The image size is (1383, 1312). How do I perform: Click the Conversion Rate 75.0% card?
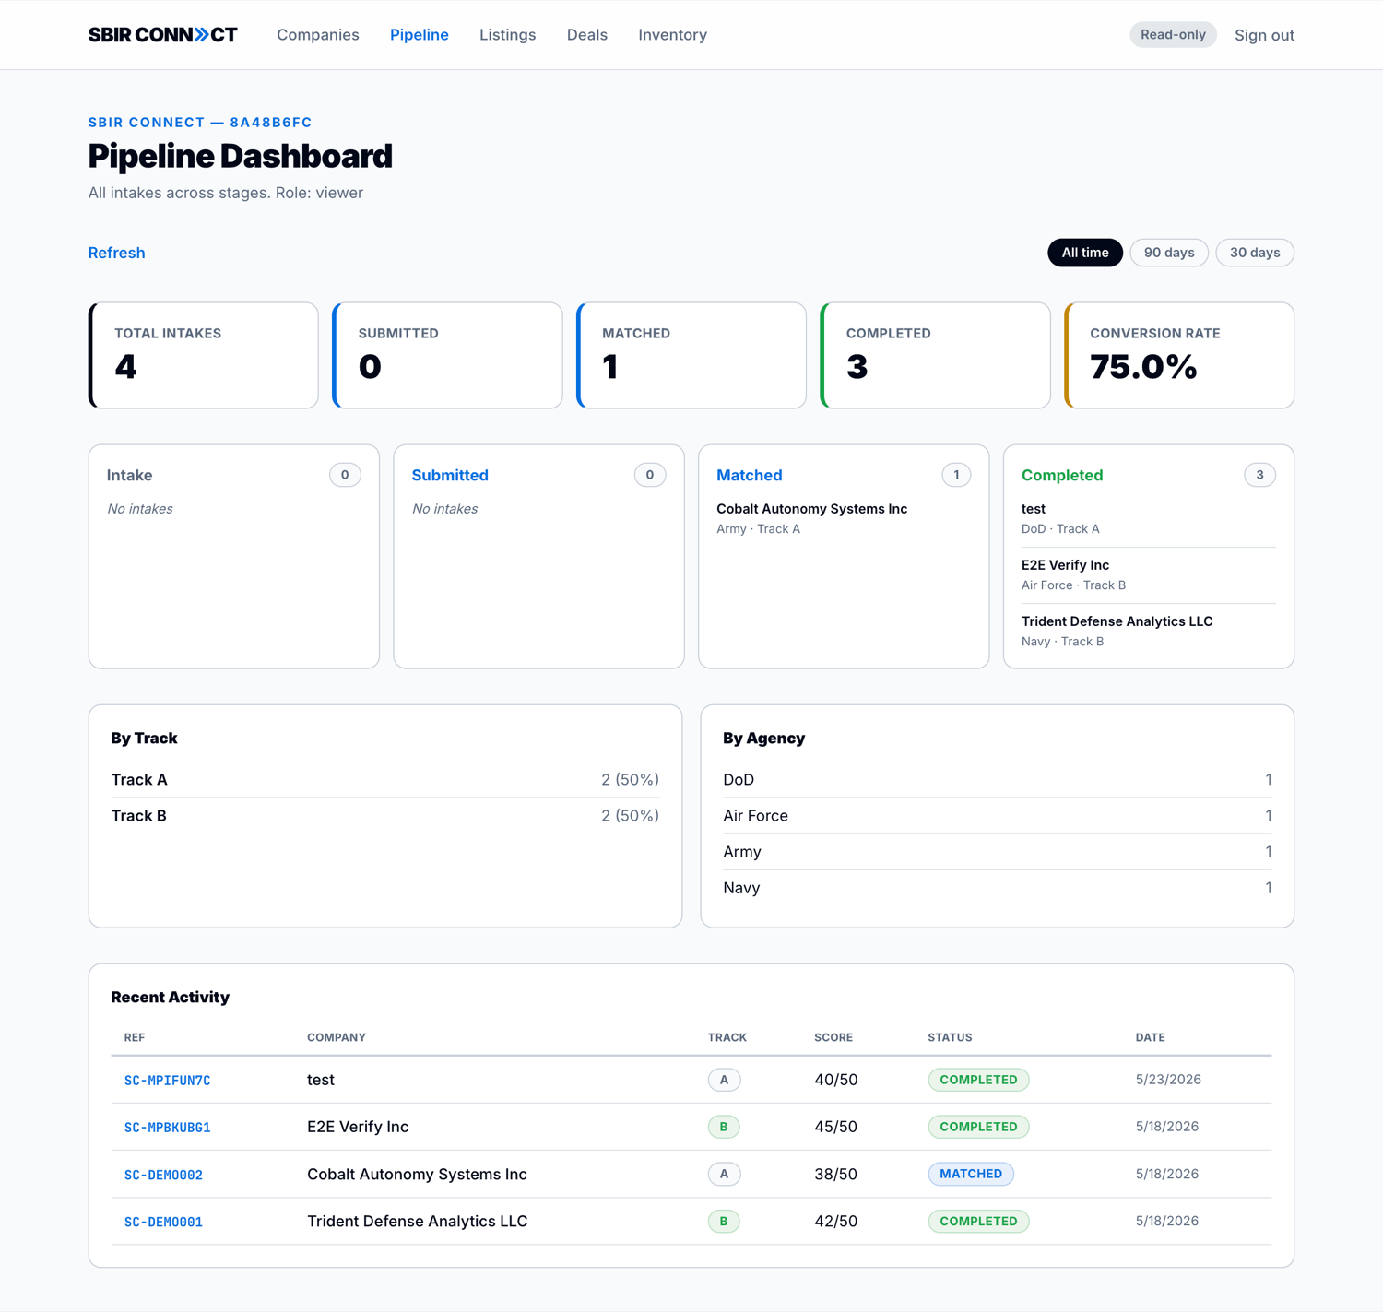pyautogui.click(x=1179, y=355)
